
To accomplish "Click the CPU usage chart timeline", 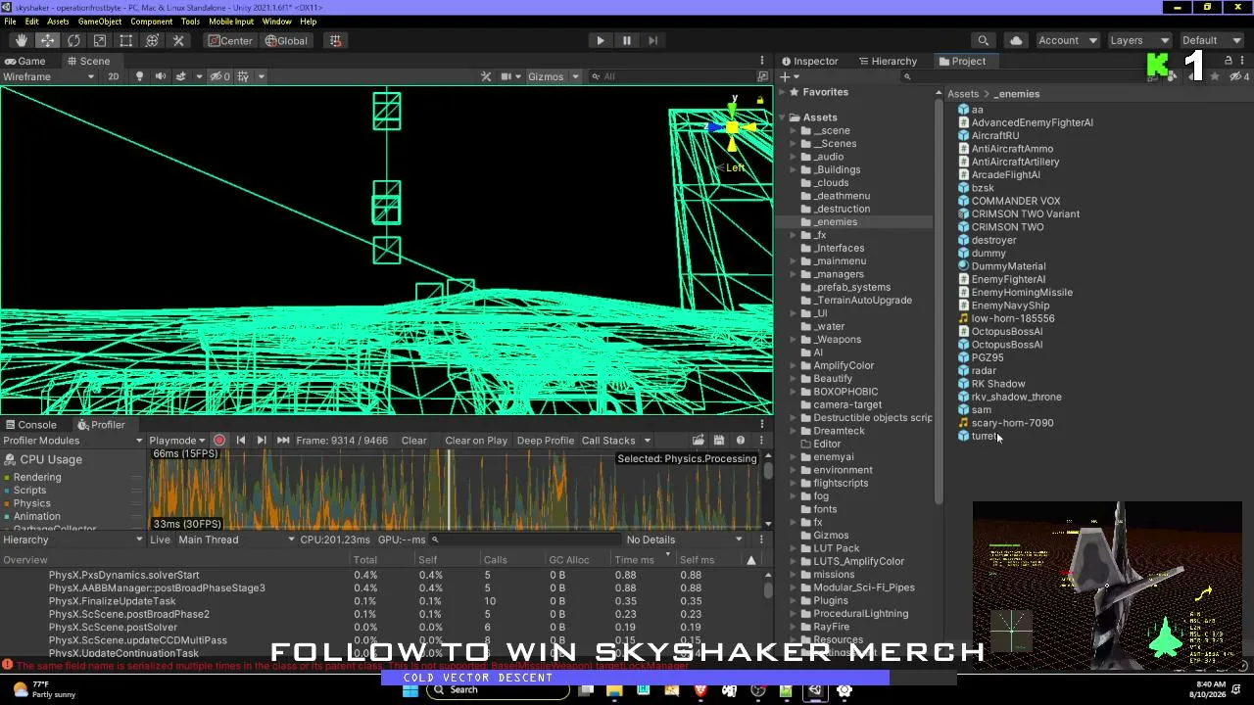I will [455, 490].
